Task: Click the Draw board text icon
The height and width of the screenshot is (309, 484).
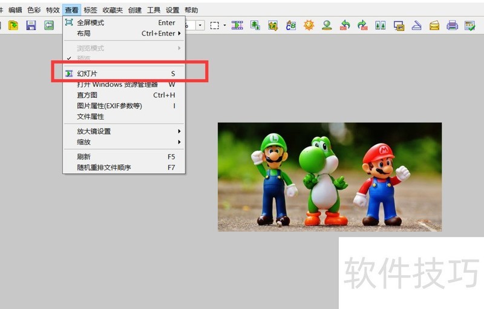Action: pyautogui.click(x=291, y=25)
